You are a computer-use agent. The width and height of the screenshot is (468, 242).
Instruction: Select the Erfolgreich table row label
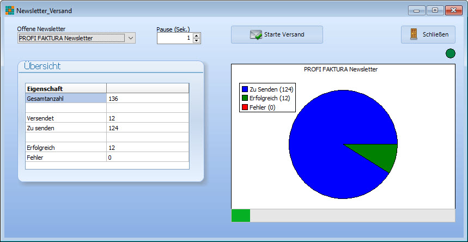point(66,148)
